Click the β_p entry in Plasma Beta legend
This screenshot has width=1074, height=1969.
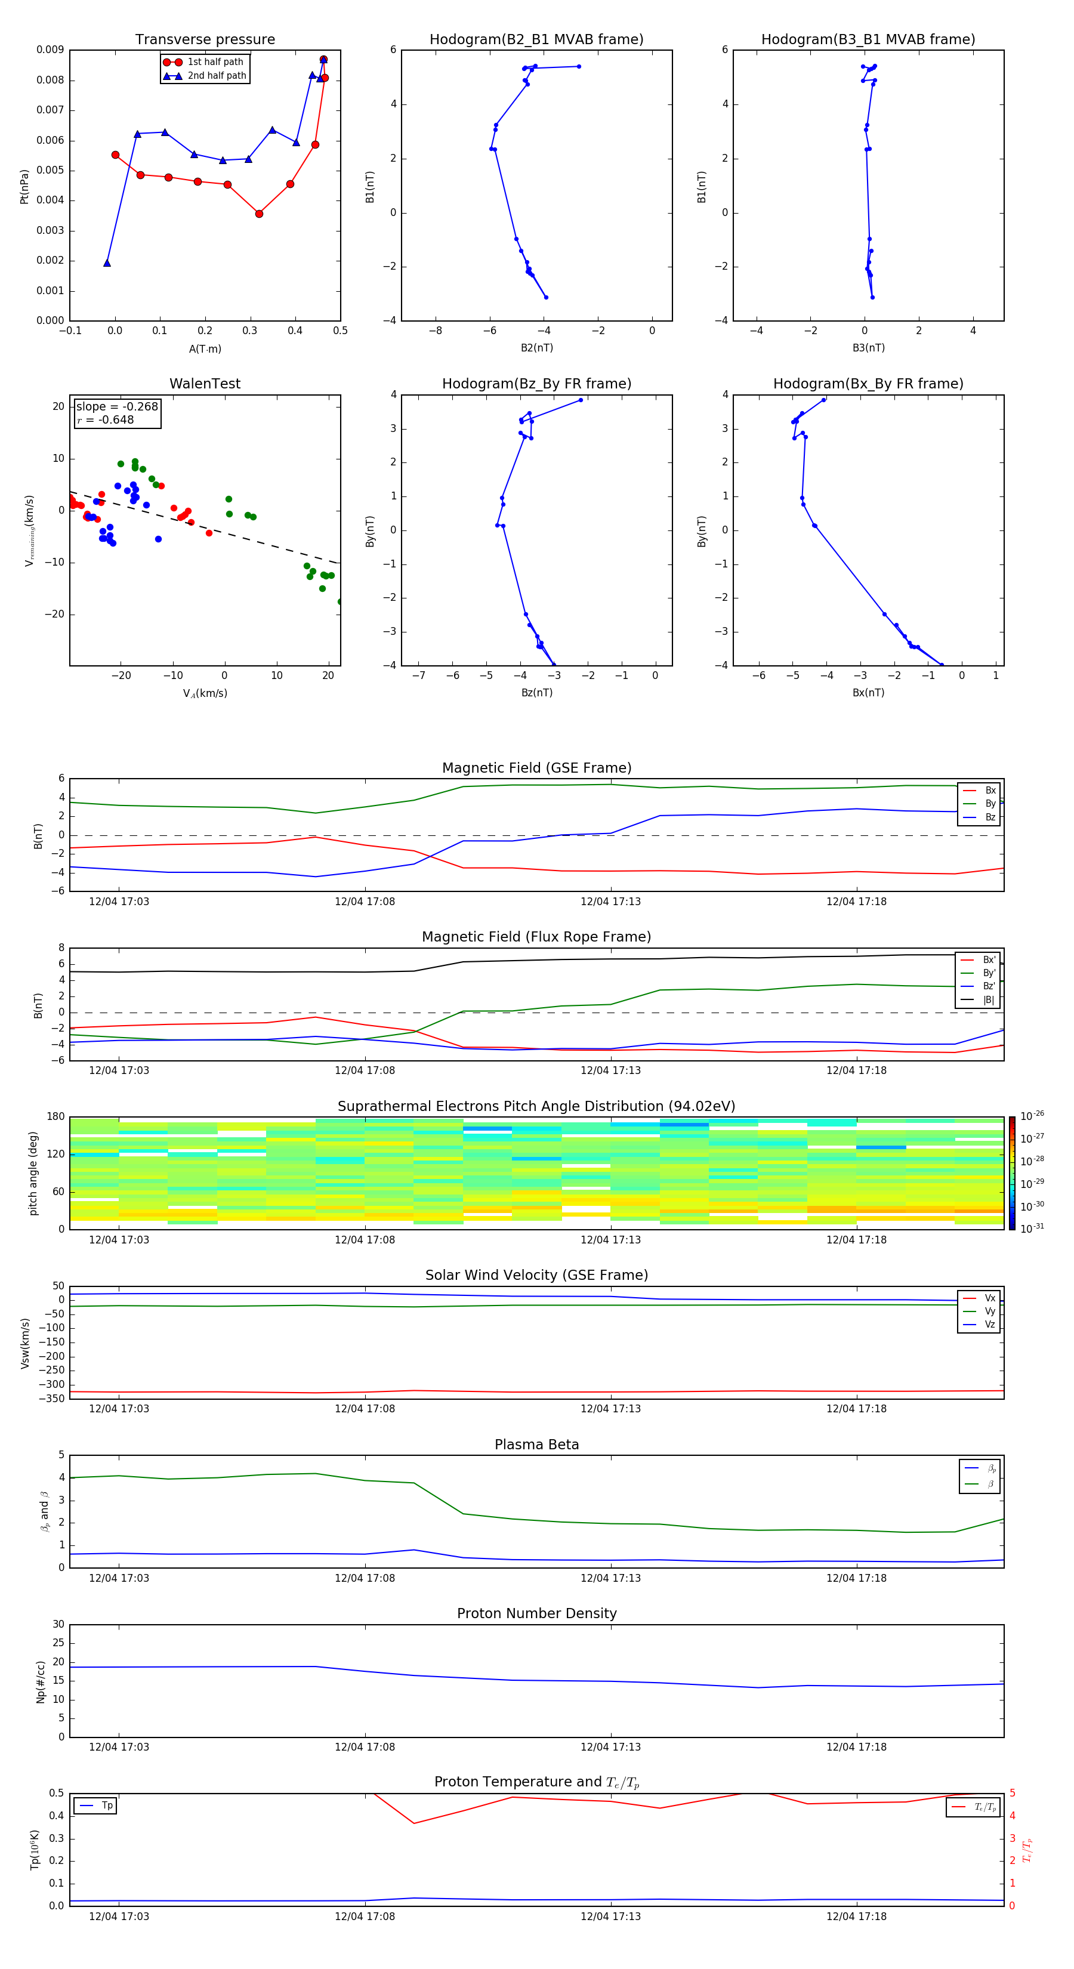[x=980, y=1468]
